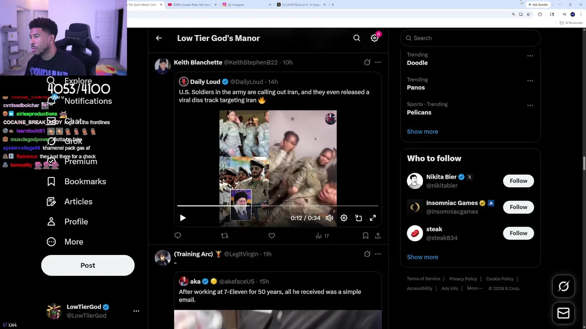Go back using the arrow beside Low Tier God's Manor

coord(159,38)
